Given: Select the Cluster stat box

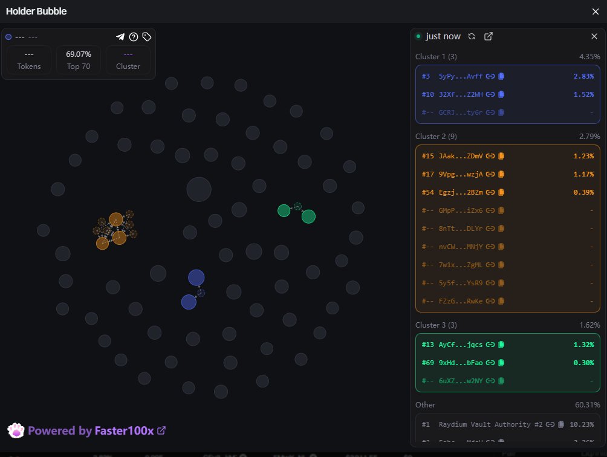Looking at the screenshot, I should pos(128,60).
